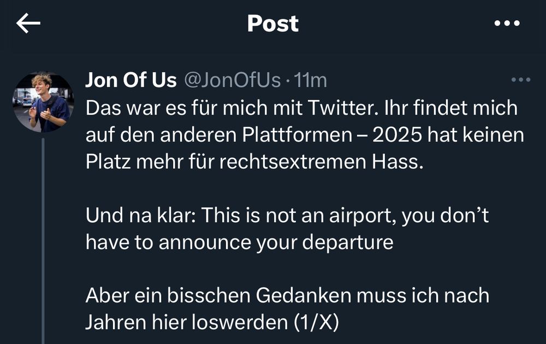Open the header three-dot more menu
Screen dimensions: 546x344
pos(506,23)
